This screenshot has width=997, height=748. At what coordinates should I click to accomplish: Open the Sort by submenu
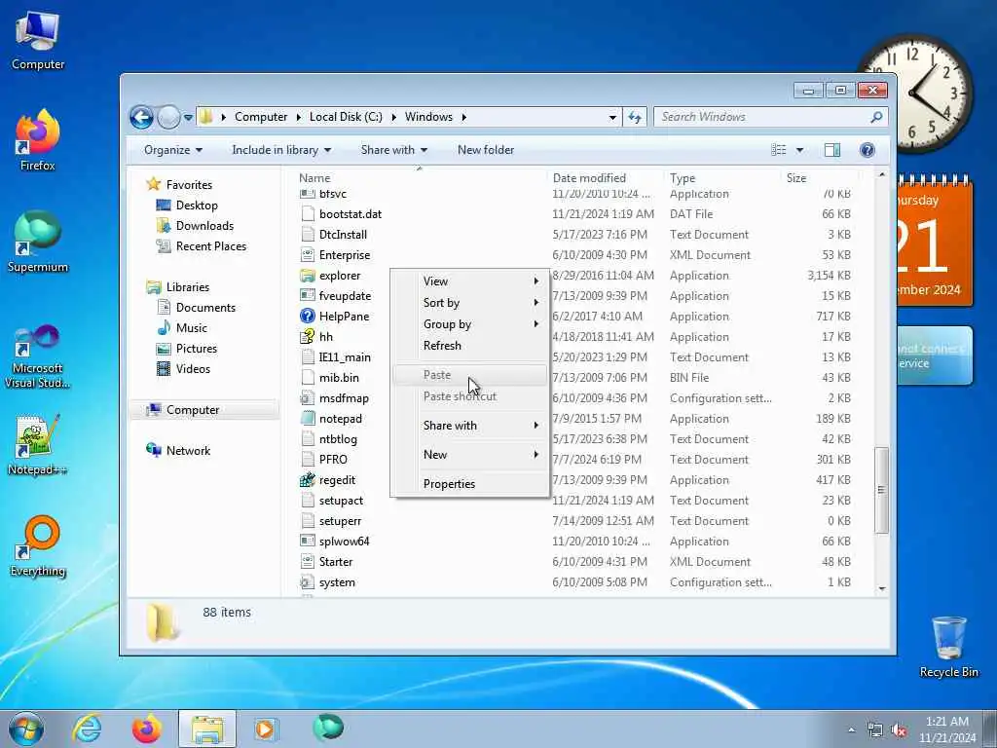pyautogui.click(x=470, y=303)
